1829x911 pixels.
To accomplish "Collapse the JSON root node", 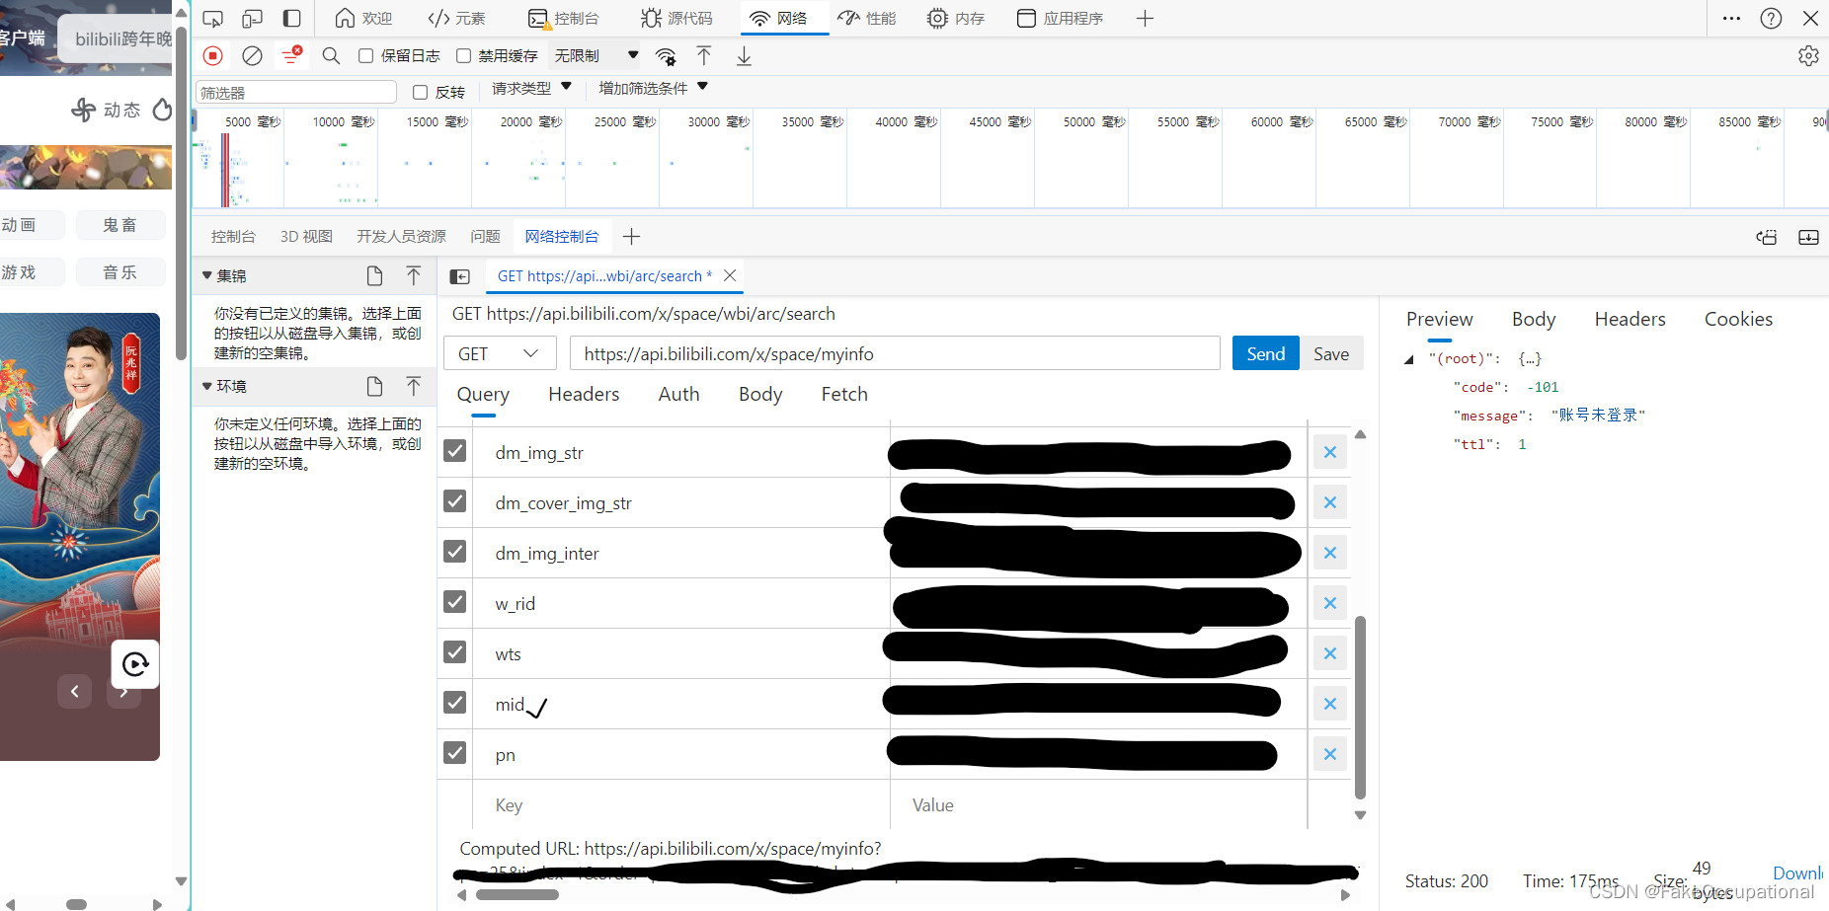I will (x=1409, y=359).
